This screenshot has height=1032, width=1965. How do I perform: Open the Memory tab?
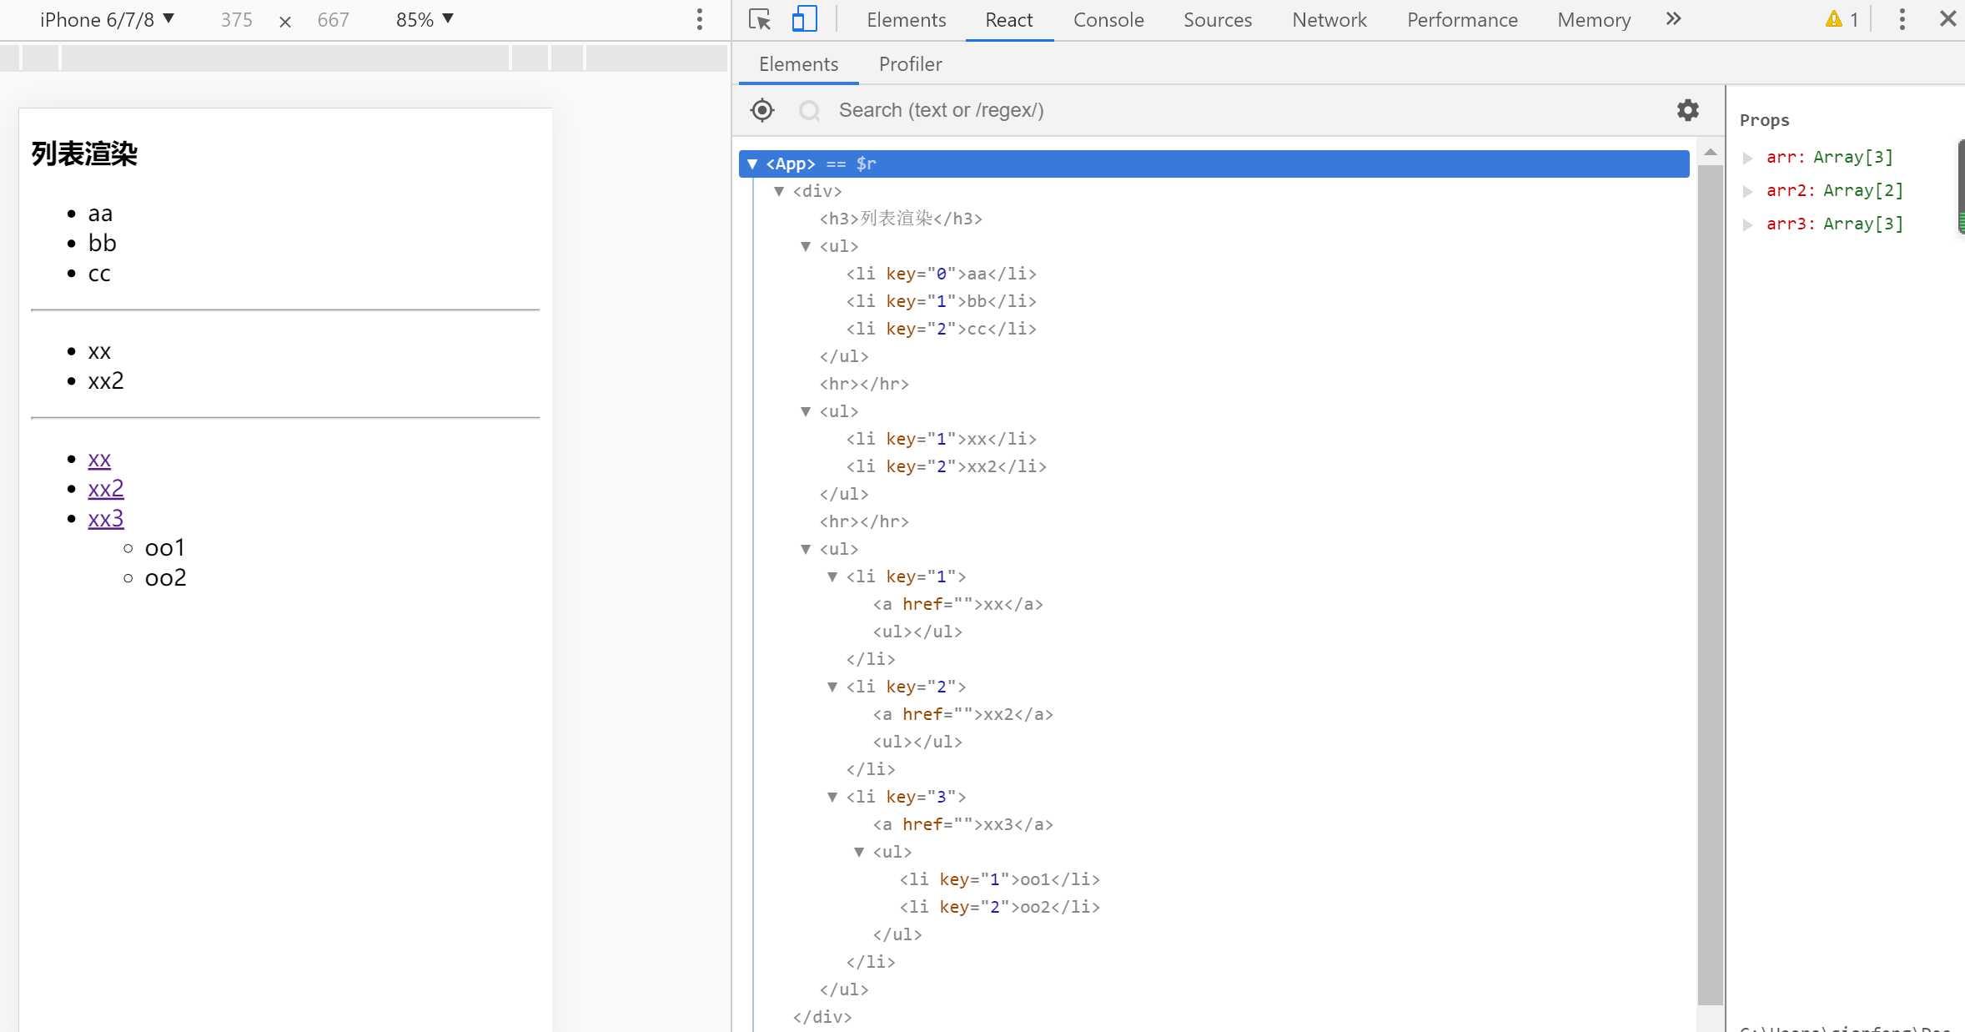pos(1594,19)
